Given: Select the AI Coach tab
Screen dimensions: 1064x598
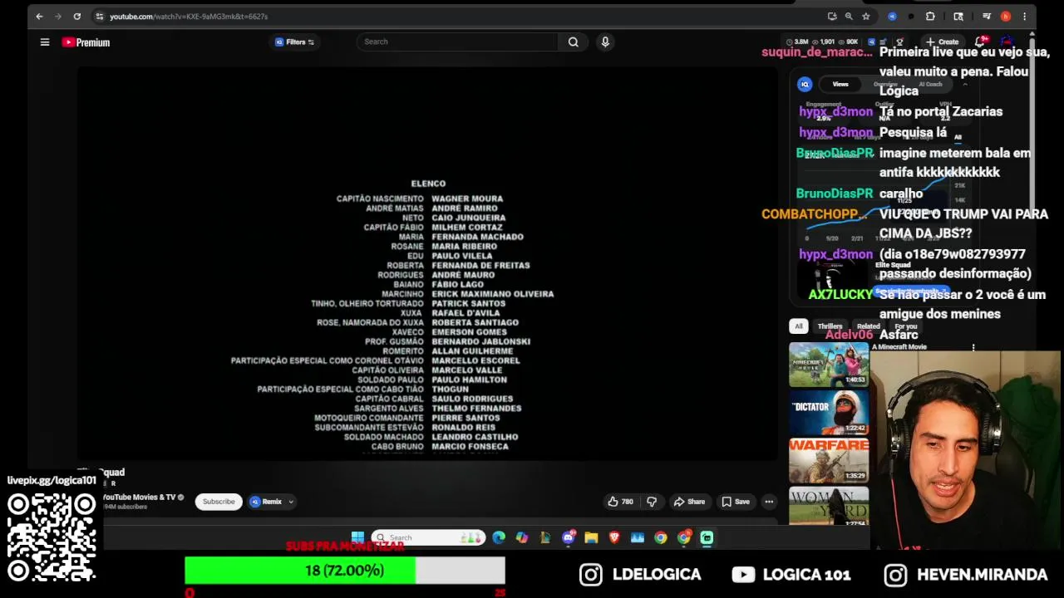Looking at the screenshot, I should pyautogui.click(x=930, y=84).
